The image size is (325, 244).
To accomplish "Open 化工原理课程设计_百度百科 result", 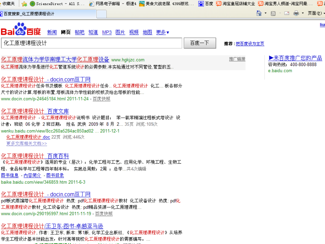I will [35, 156].
